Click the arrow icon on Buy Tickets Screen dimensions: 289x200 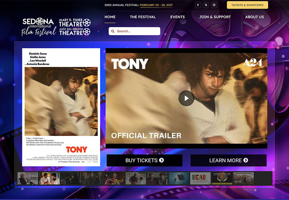click(161, 160)
